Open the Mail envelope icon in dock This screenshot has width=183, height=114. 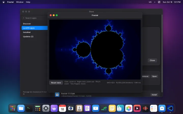(x=96, y=108)
